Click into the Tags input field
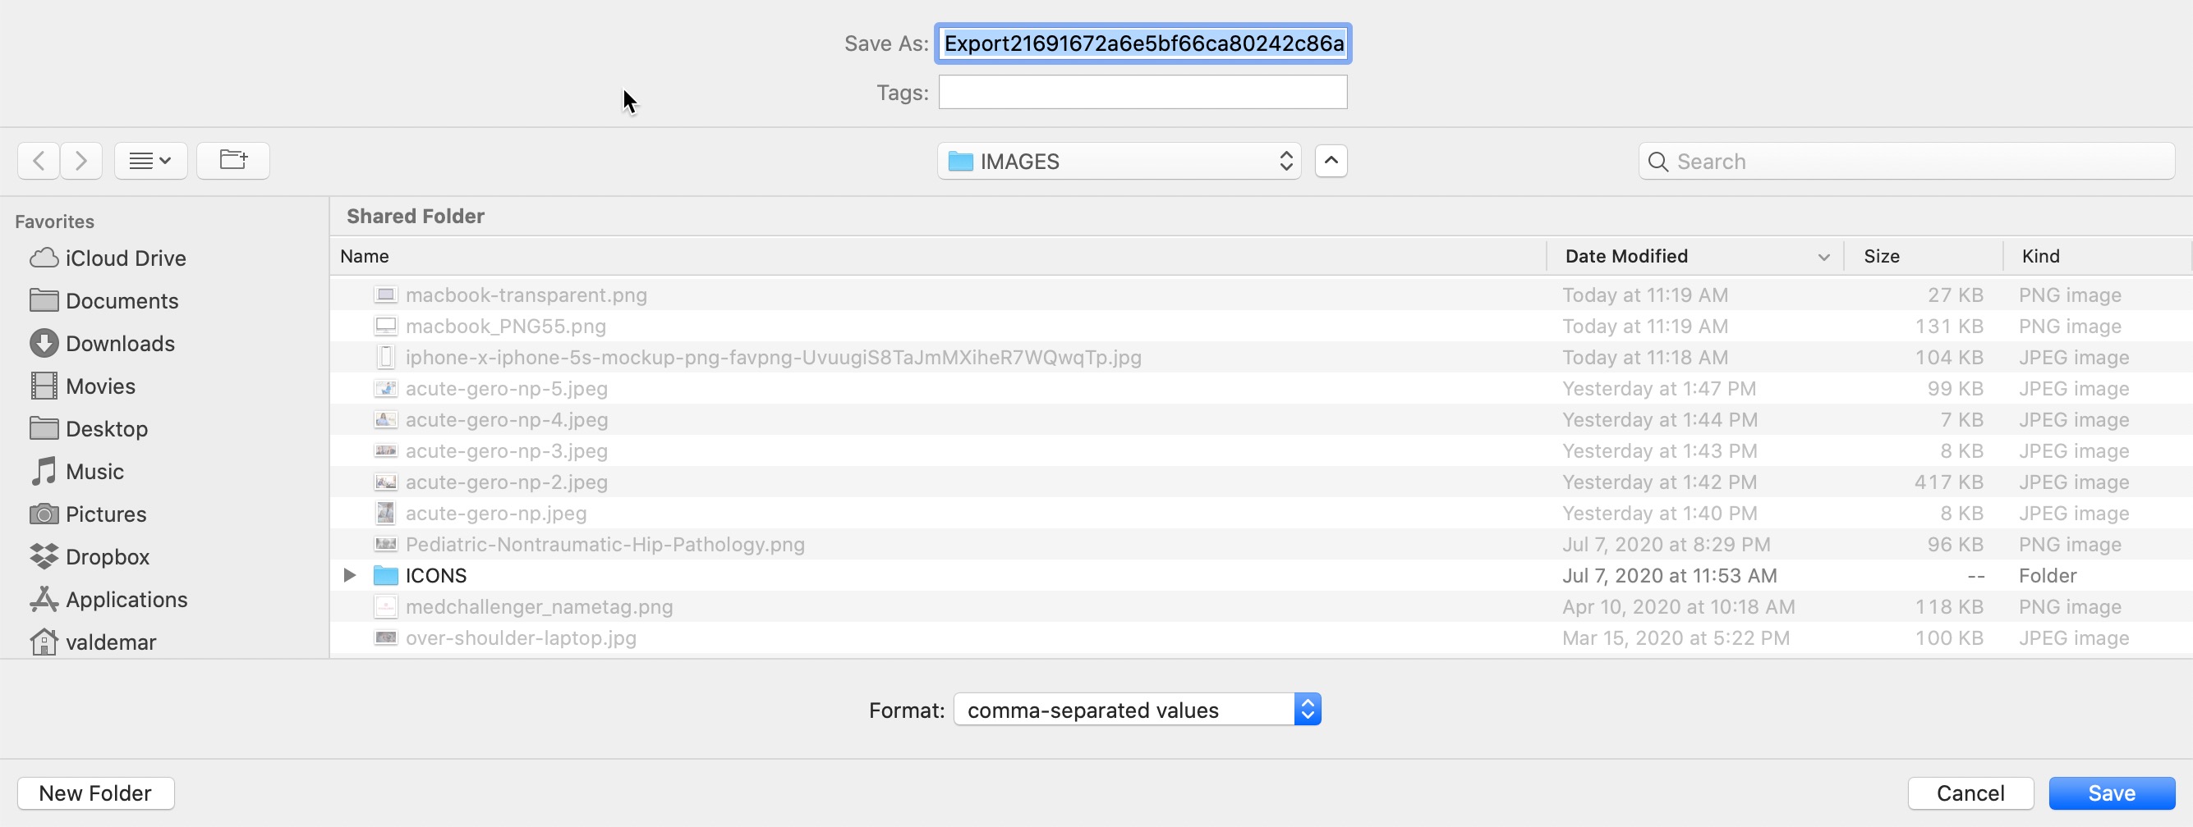The width and height of the screenshot is (2193, 827). (1142, 92)
